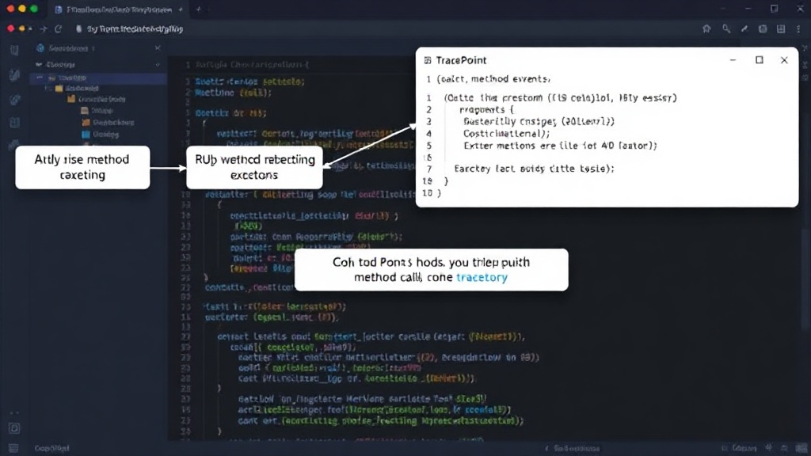Click the third icon in the left activity bar
Screen dimensions: 811x456
click(x=14, y=99)
